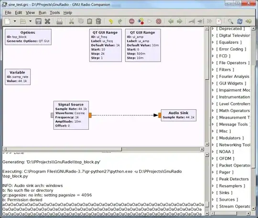Undo the last action with yellow arrow
The image size is (258, 218).
click(111, 21)
